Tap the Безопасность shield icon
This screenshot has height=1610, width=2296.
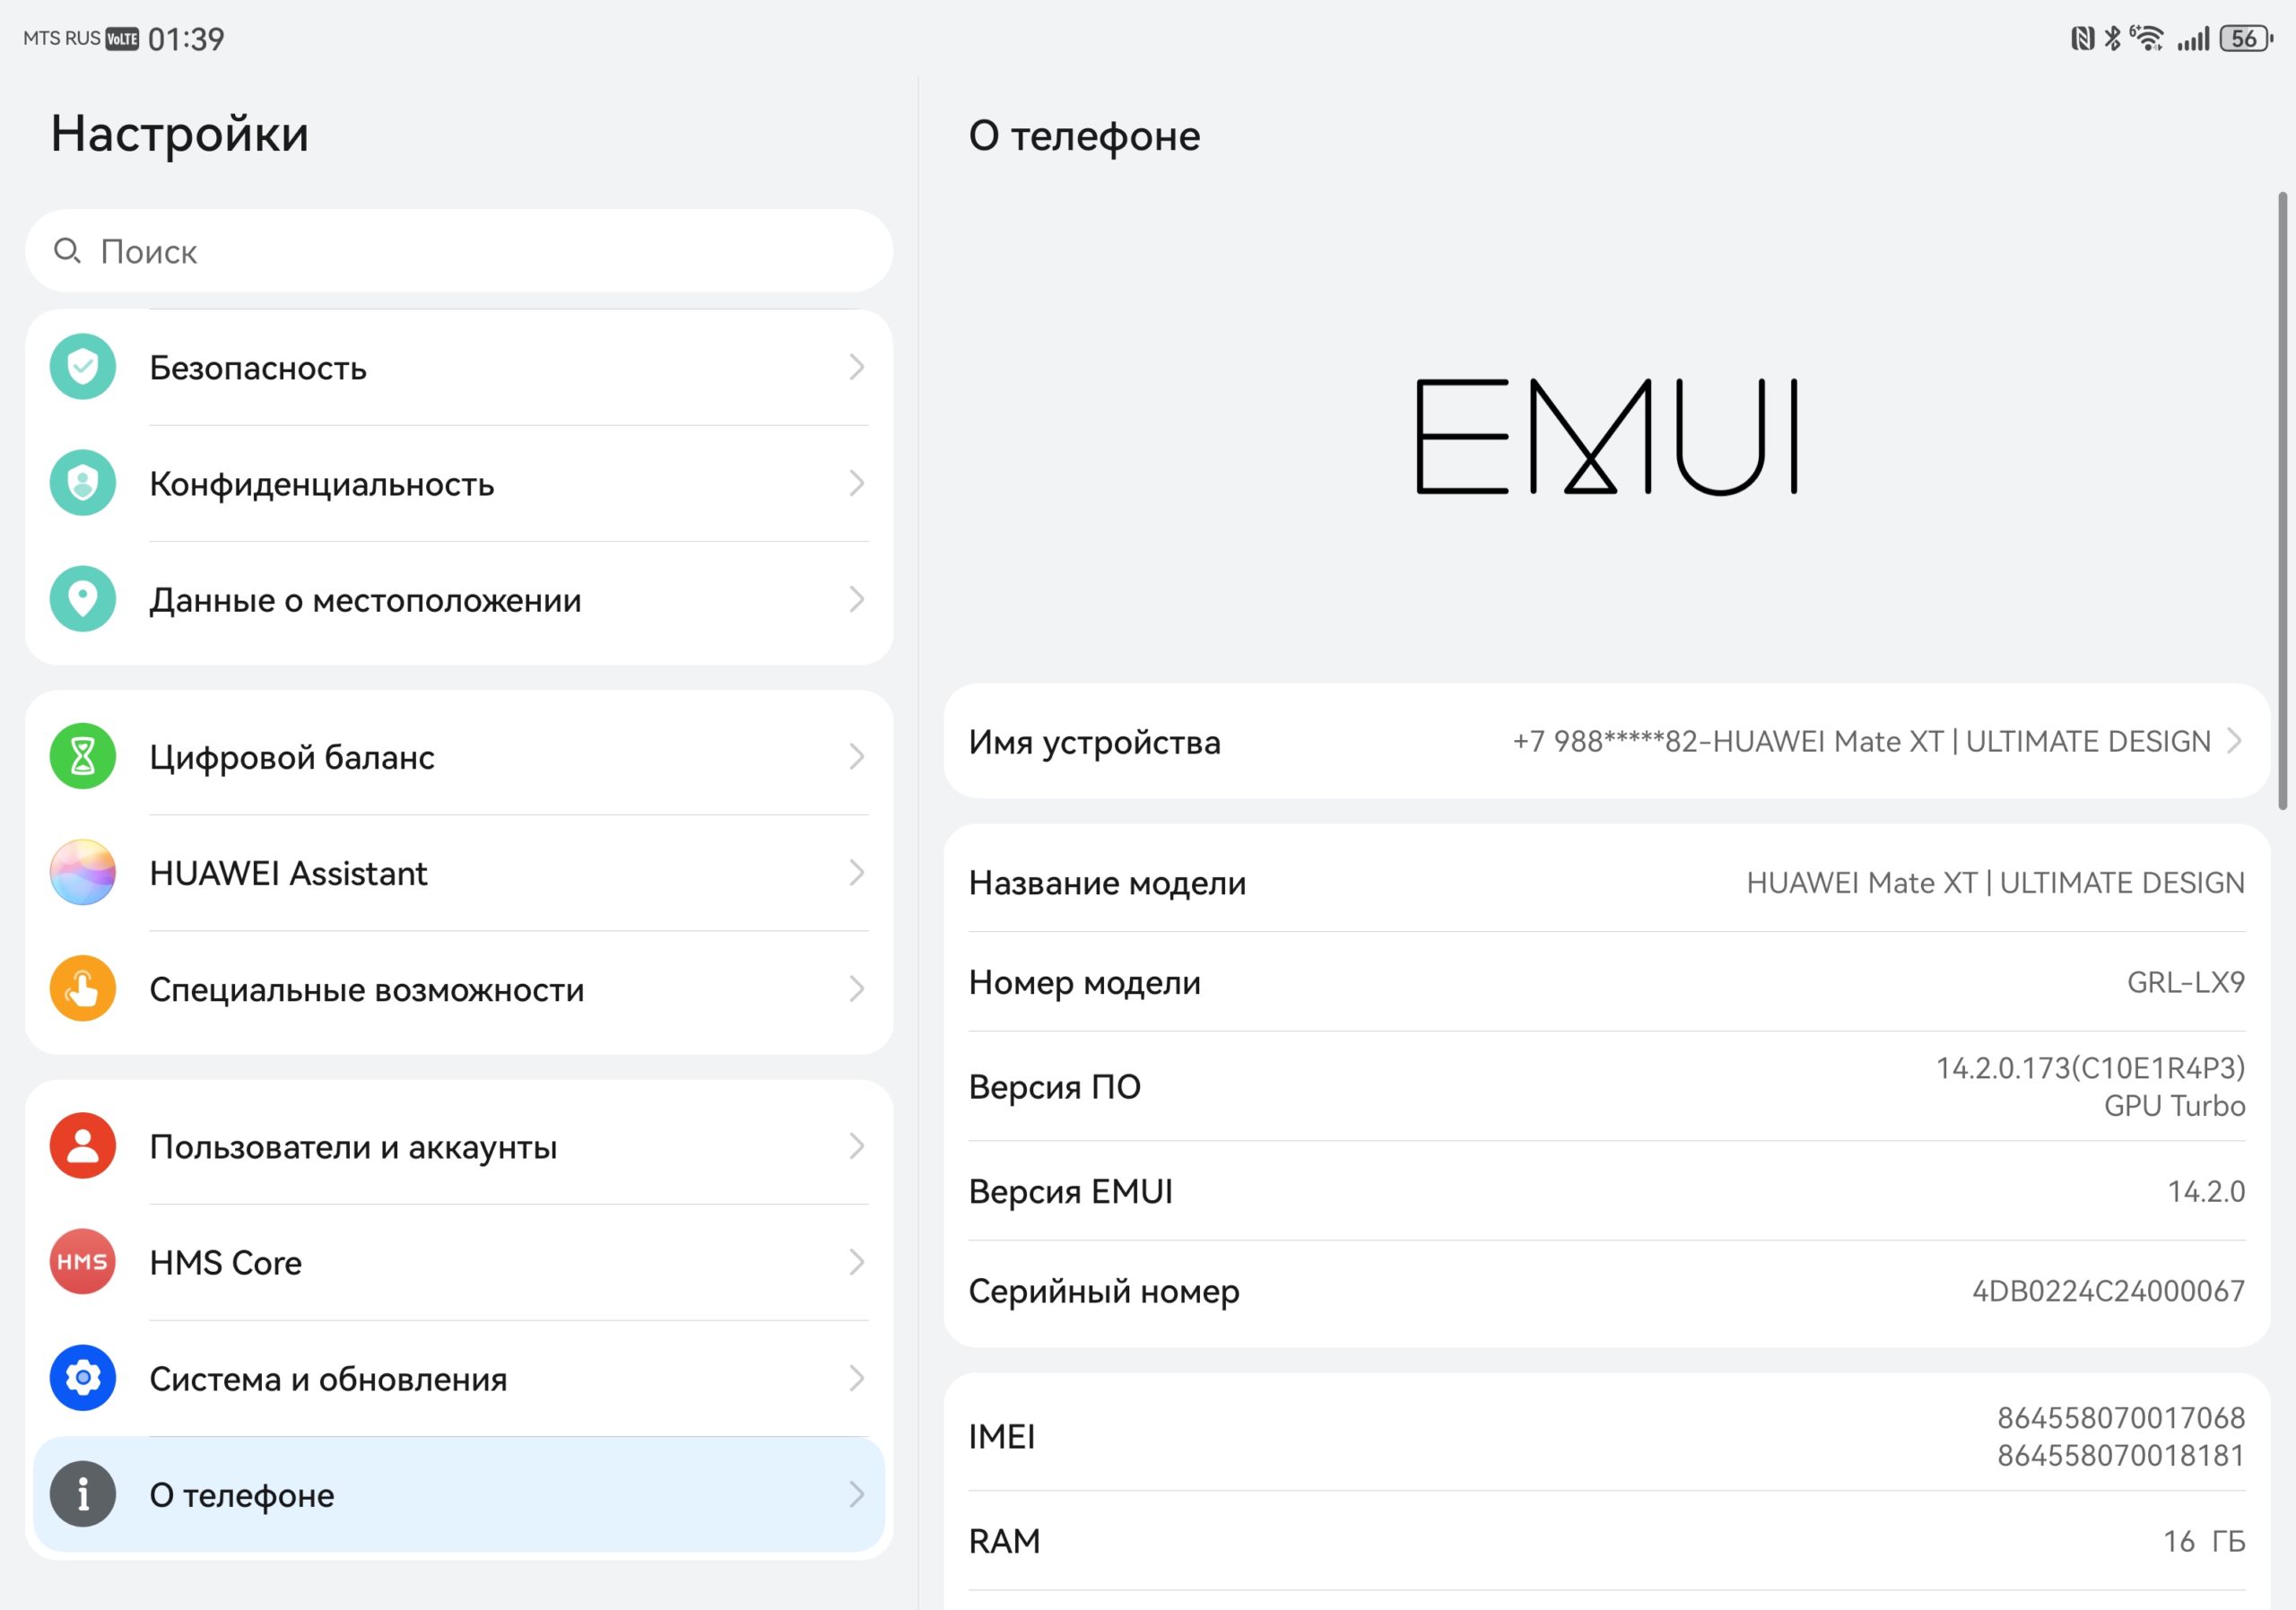click(x=83, y=367)
